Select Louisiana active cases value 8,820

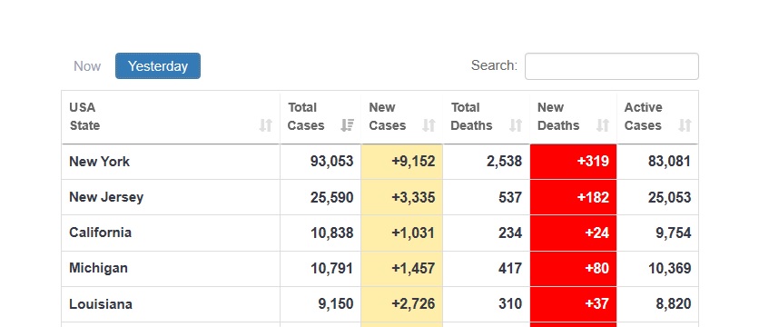[674, 304]
